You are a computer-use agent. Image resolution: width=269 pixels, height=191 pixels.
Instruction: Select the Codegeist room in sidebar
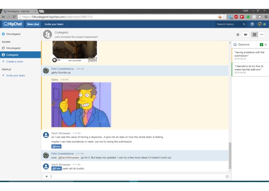coord(21,55)
